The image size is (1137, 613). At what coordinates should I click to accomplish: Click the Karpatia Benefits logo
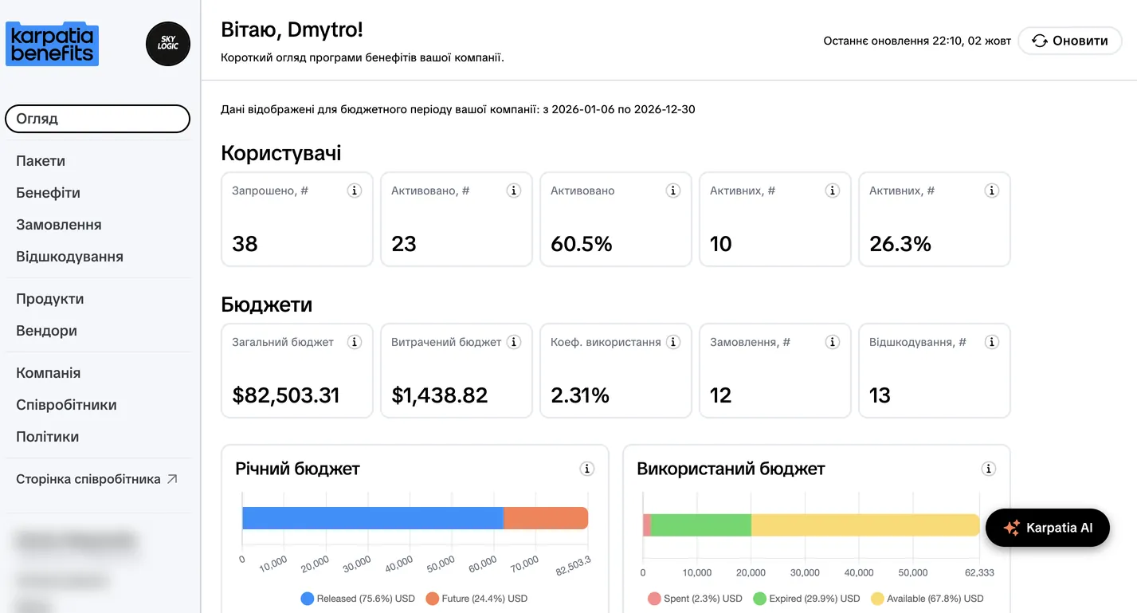(x=53, y=44)
